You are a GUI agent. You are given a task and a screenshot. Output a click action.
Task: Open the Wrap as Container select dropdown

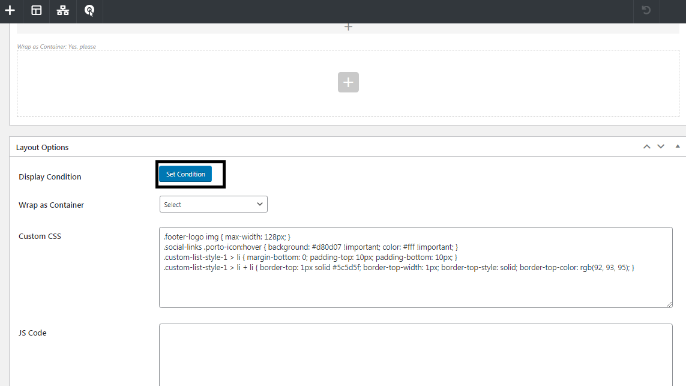pos(214,204)
